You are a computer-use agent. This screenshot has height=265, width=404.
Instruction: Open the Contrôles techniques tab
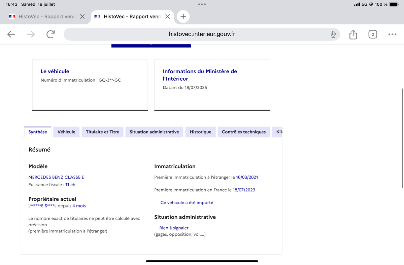click(244, 132)
